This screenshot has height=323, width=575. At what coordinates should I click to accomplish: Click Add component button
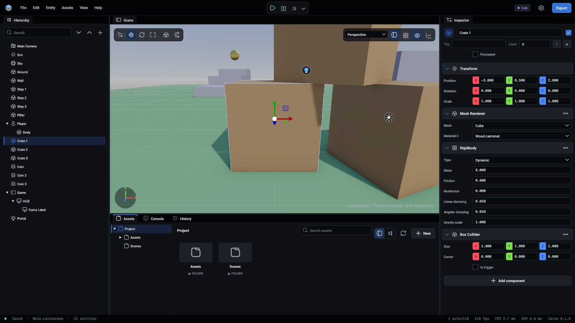(507, 281)
